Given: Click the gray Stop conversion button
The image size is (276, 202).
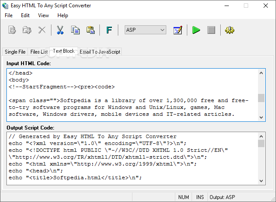Looking at the screenshot, I should (211, 30).
